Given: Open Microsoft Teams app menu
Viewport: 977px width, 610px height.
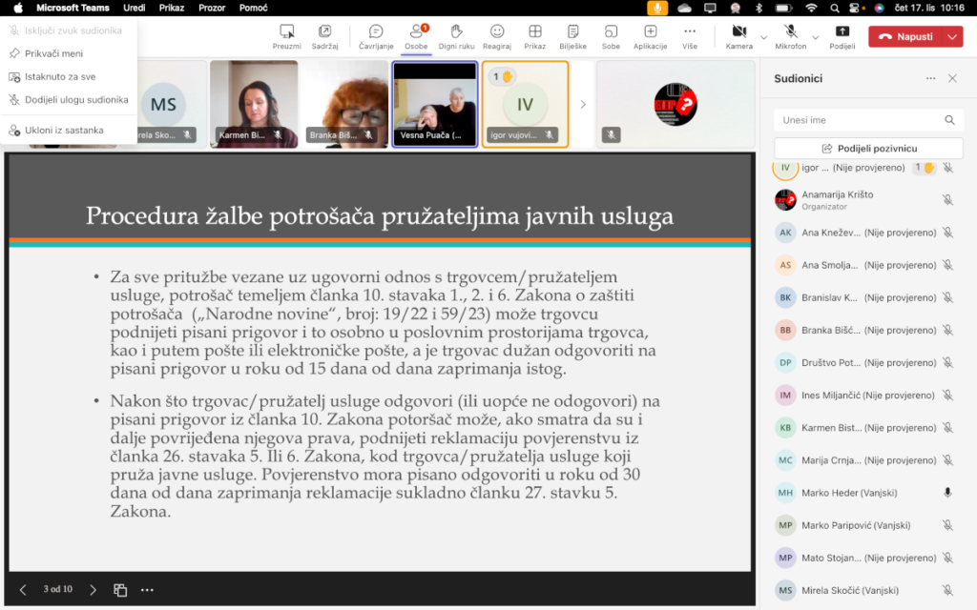Looking at the screenshot, I should click(73, 8).
